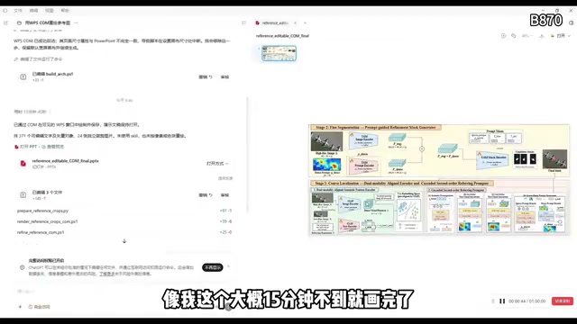Image resolution: width=577 pixels, height=324 pixels.
Task: Click the info icon in permission notice
Action: pos(22,267)
